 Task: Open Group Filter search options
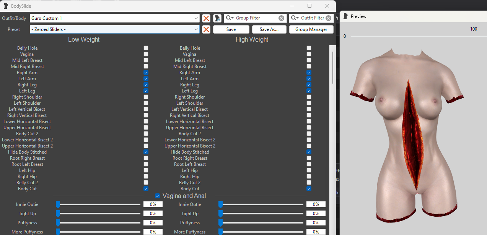tap(230, 18)
